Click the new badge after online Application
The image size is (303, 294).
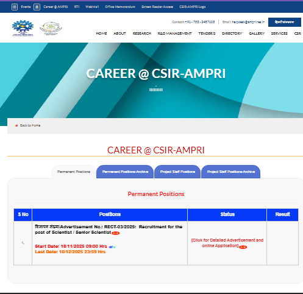tap(243, 247)
